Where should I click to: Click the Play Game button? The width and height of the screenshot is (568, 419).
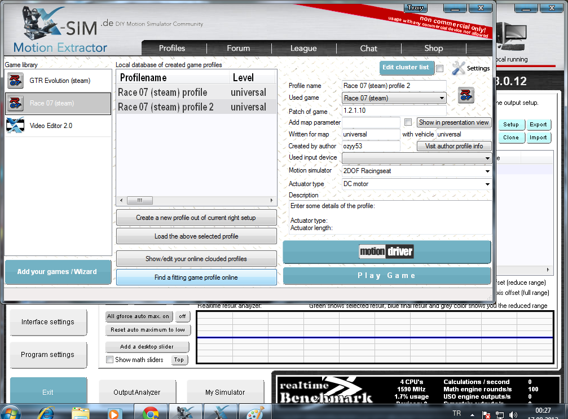coord(386,276)
